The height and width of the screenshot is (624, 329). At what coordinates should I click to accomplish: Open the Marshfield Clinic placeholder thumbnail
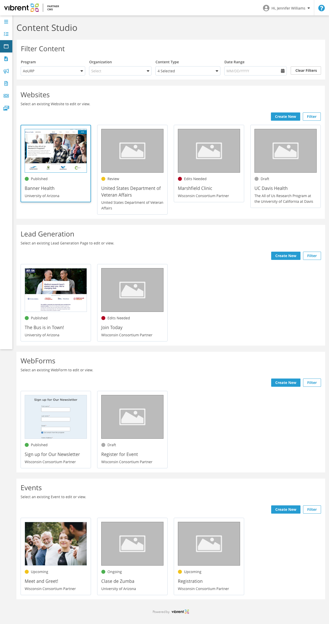[x=209, y=151]
